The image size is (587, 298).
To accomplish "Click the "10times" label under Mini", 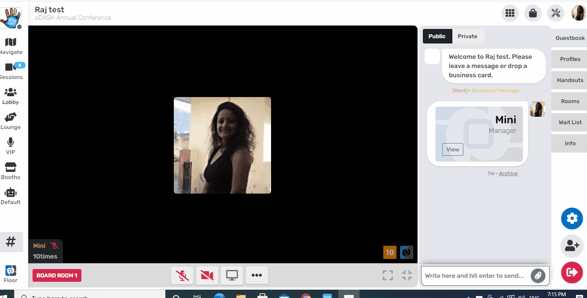I will pos(45,256).
